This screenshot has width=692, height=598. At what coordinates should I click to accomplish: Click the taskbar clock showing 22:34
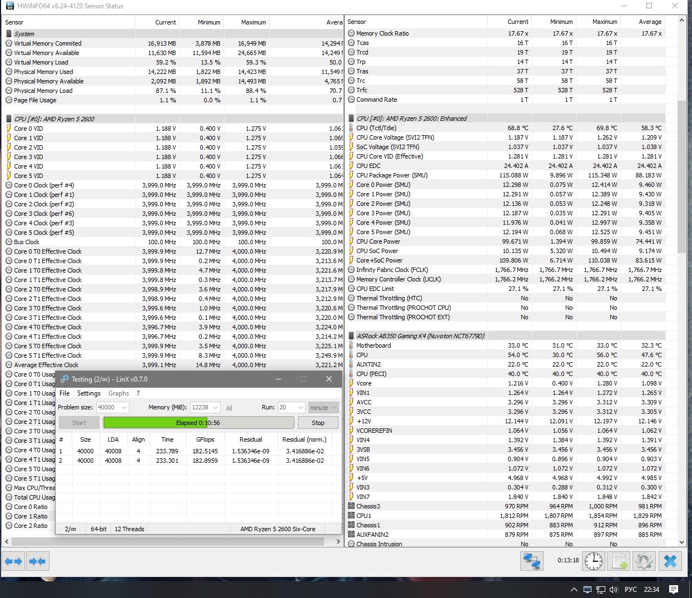(651, 590)
